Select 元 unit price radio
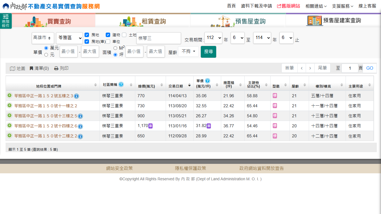The width and height of the screenshot is (381, 214). pyautogui.click(x=46, y=55)
